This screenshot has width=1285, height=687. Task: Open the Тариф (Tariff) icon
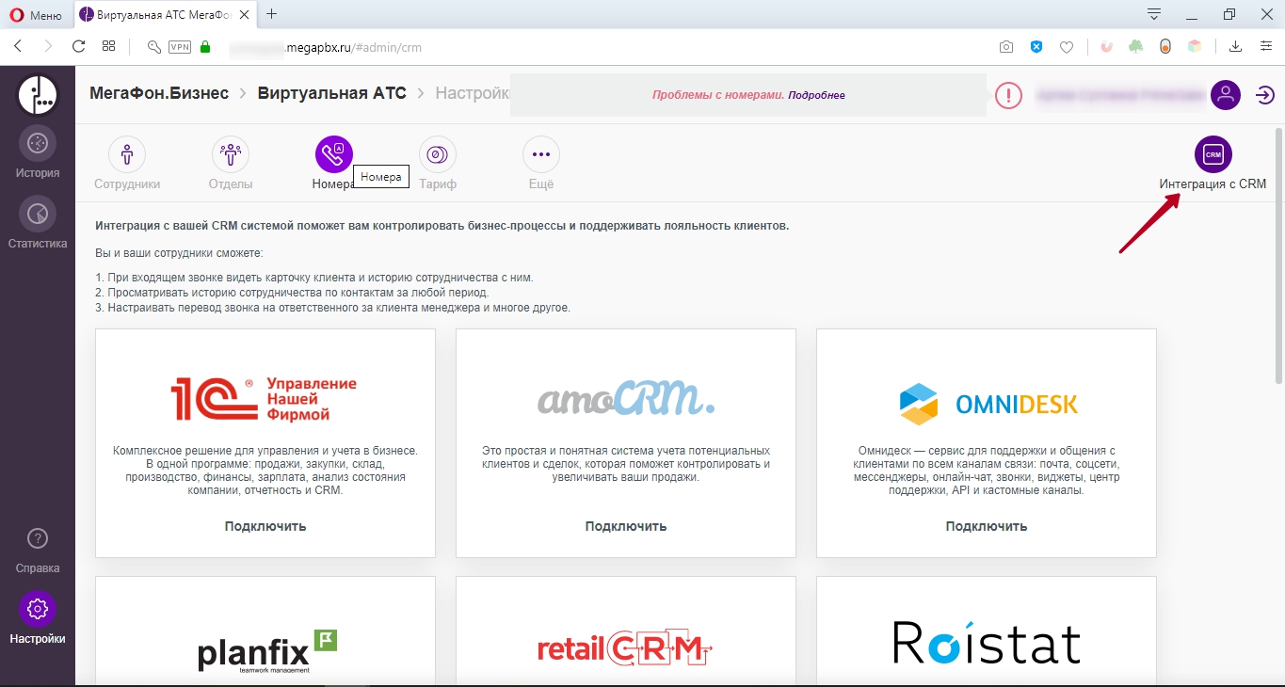(x=438, y=154)
